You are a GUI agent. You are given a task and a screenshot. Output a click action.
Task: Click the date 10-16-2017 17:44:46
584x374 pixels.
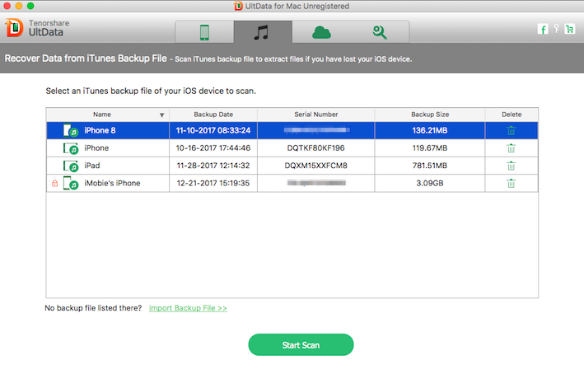click(x=213, y=148)
